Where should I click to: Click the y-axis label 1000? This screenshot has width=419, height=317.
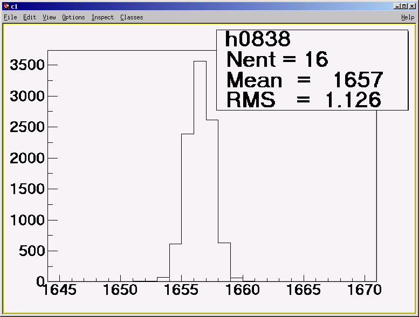click(28, 220)
